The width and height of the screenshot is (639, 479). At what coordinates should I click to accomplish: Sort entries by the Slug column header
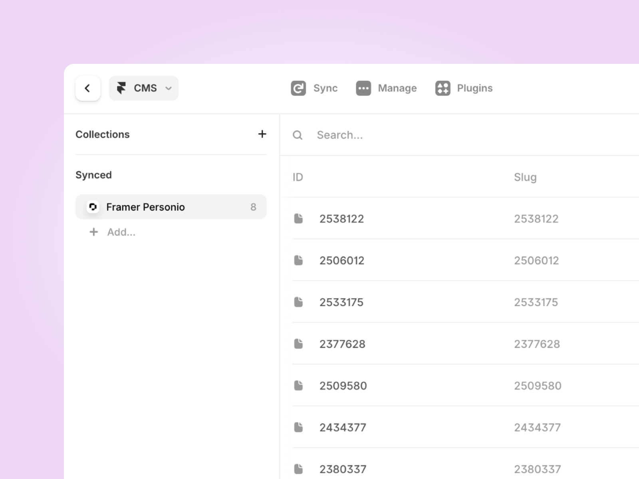coord(525,177)
